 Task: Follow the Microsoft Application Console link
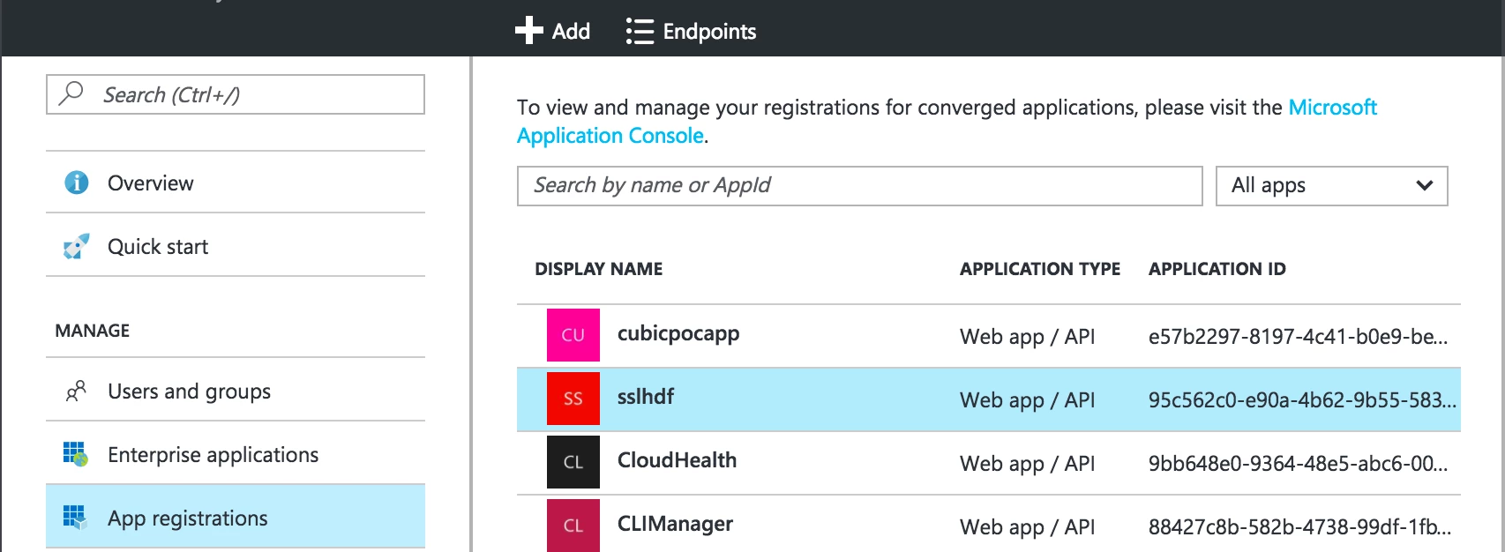click(x=947, y=122)
